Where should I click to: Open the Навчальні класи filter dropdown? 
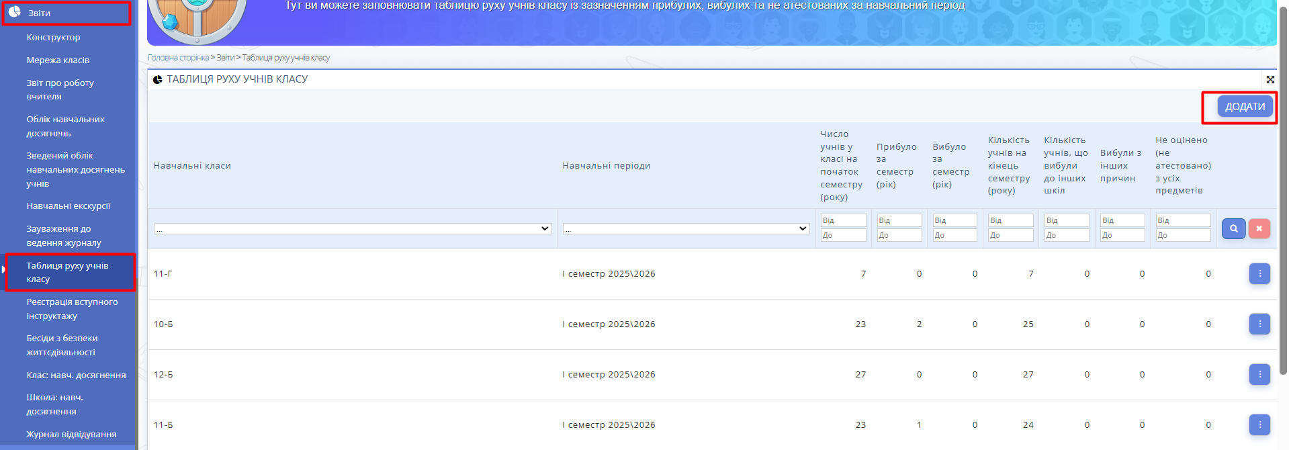pos(353,229)
